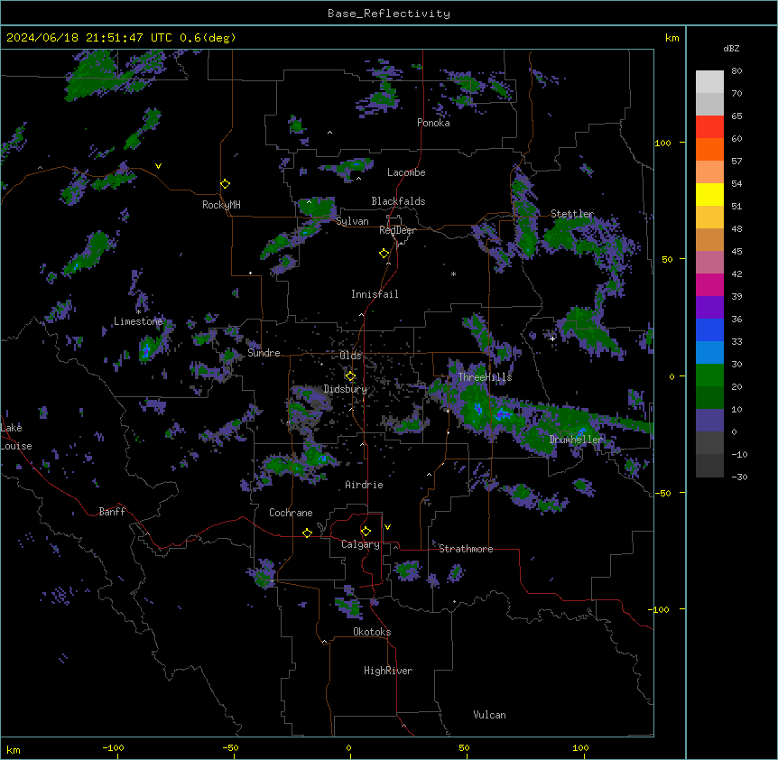This screenshot has height=760, width=778.
Task: Pick the magenta swatch in dBZ legend
Action: [709, 284]
